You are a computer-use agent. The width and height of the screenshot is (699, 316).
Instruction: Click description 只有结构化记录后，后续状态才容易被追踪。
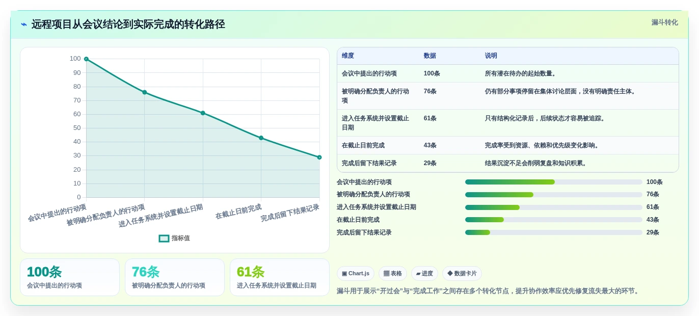pos(546,118)
